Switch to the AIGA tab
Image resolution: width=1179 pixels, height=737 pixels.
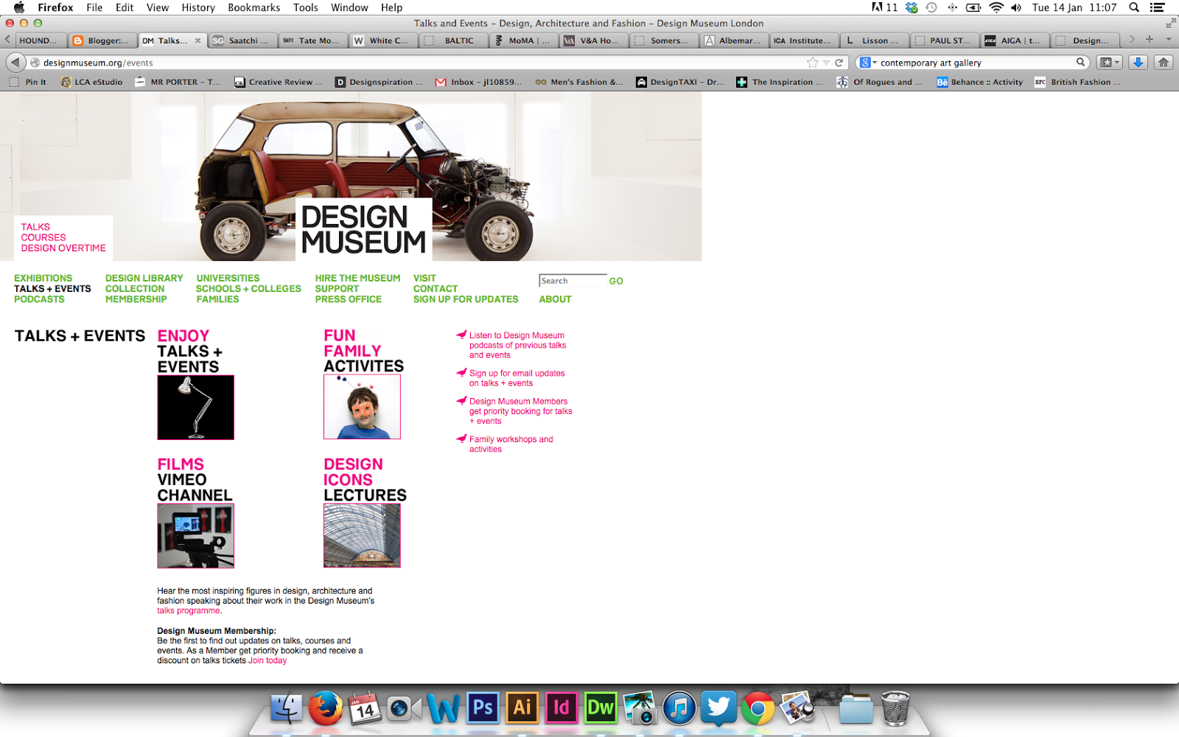click(x=1015, y=41)
